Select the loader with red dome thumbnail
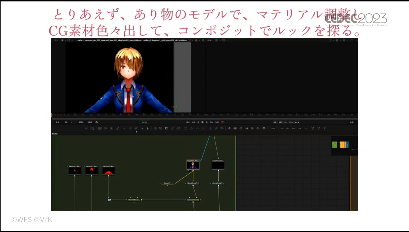The height and width of the screenshot is (232, 409). (x=92, y=171)
